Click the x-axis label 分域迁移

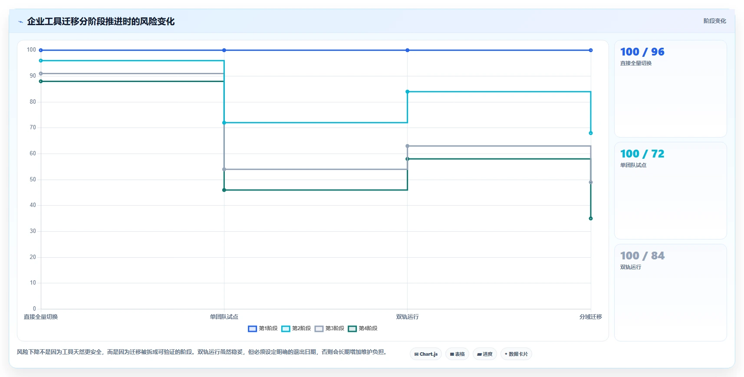coord(590,317)
